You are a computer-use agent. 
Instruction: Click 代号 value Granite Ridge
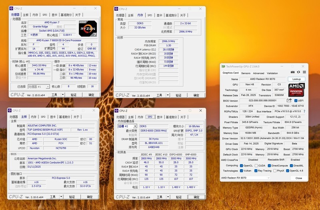(40, 26)
